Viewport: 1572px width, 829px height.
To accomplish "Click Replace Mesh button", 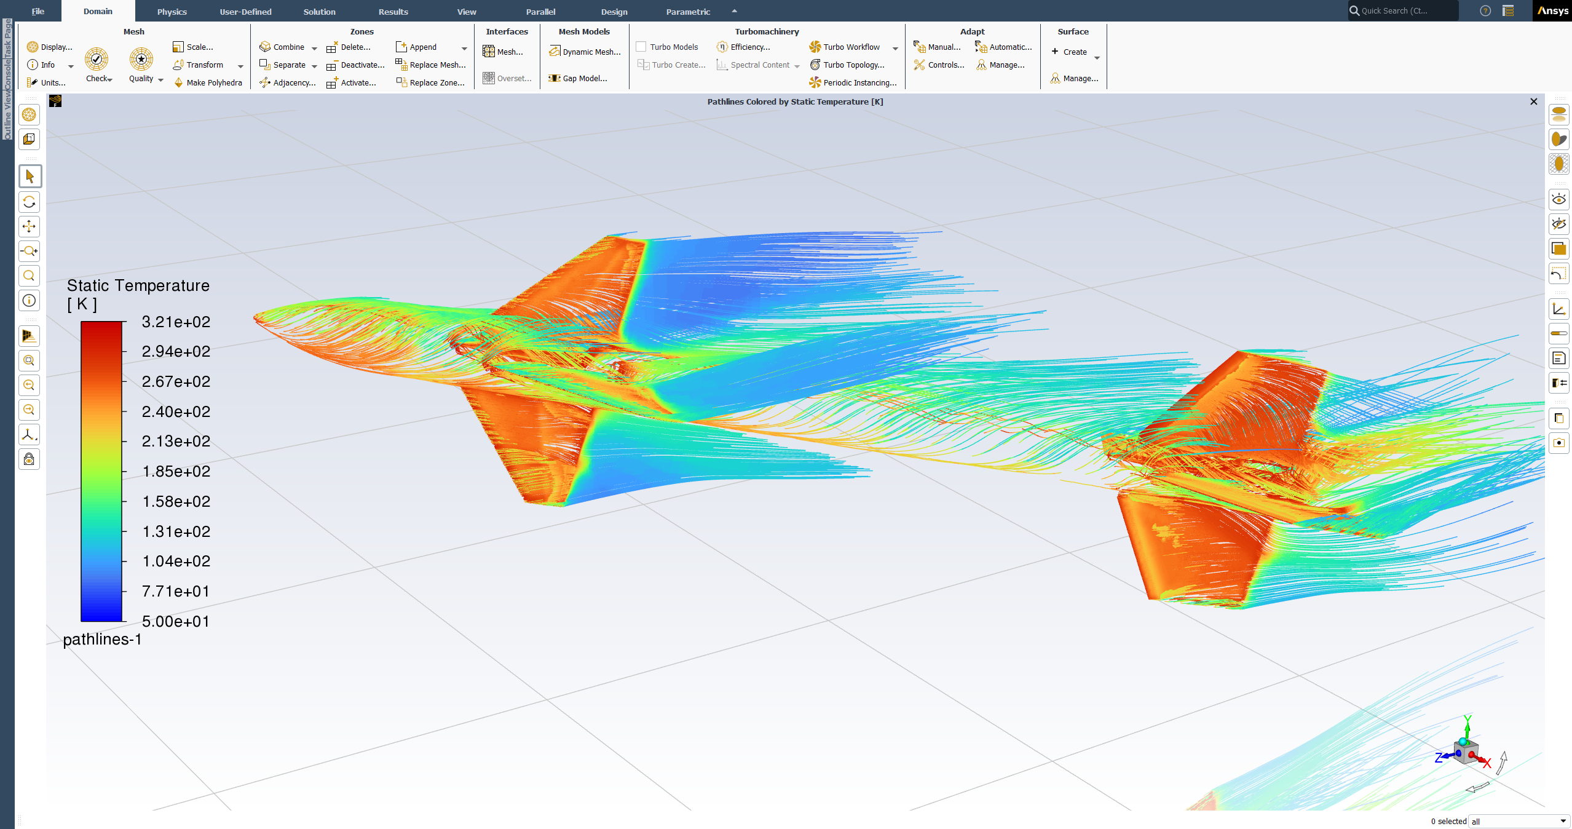I will click(x=431, y=65).
